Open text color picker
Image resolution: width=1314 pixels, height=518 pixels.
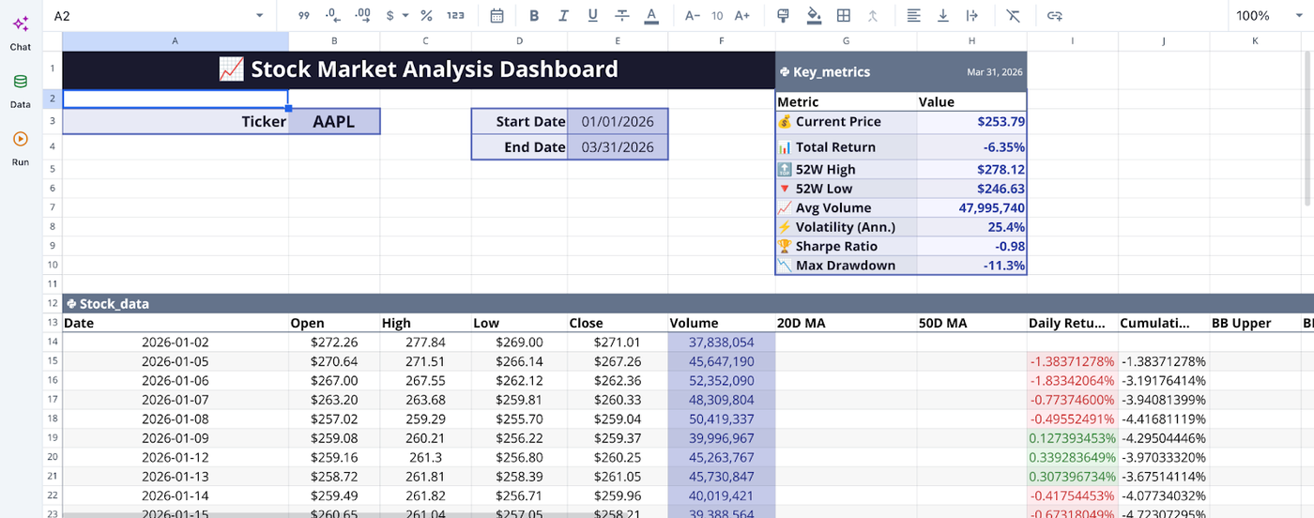(x=651, y=15)
